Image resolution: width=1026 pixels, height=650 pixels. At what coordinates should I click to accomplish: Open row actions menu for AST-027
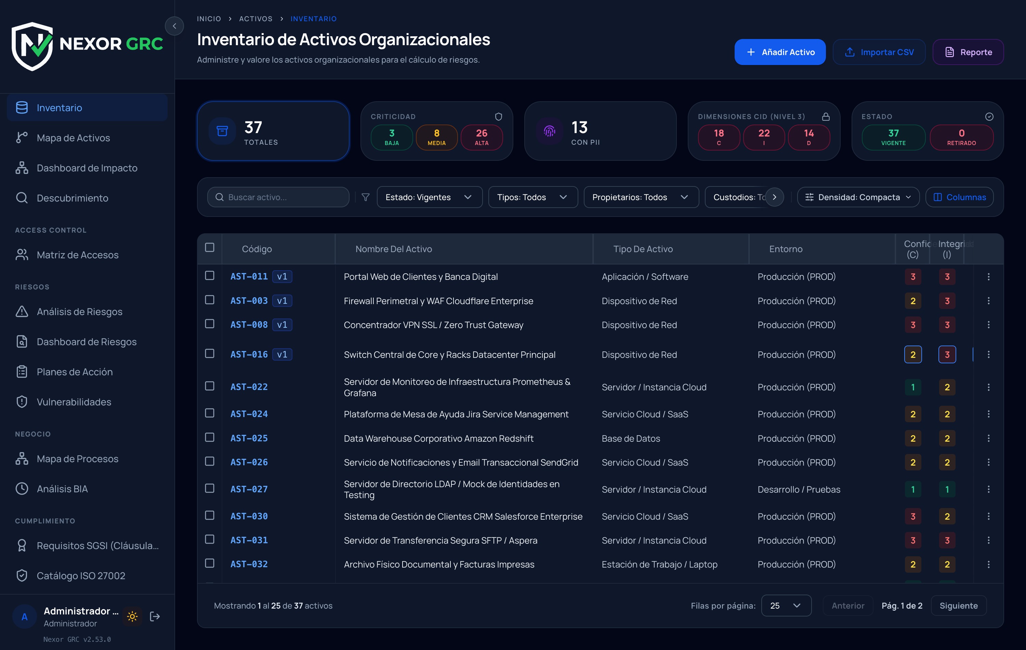point(988,489)
